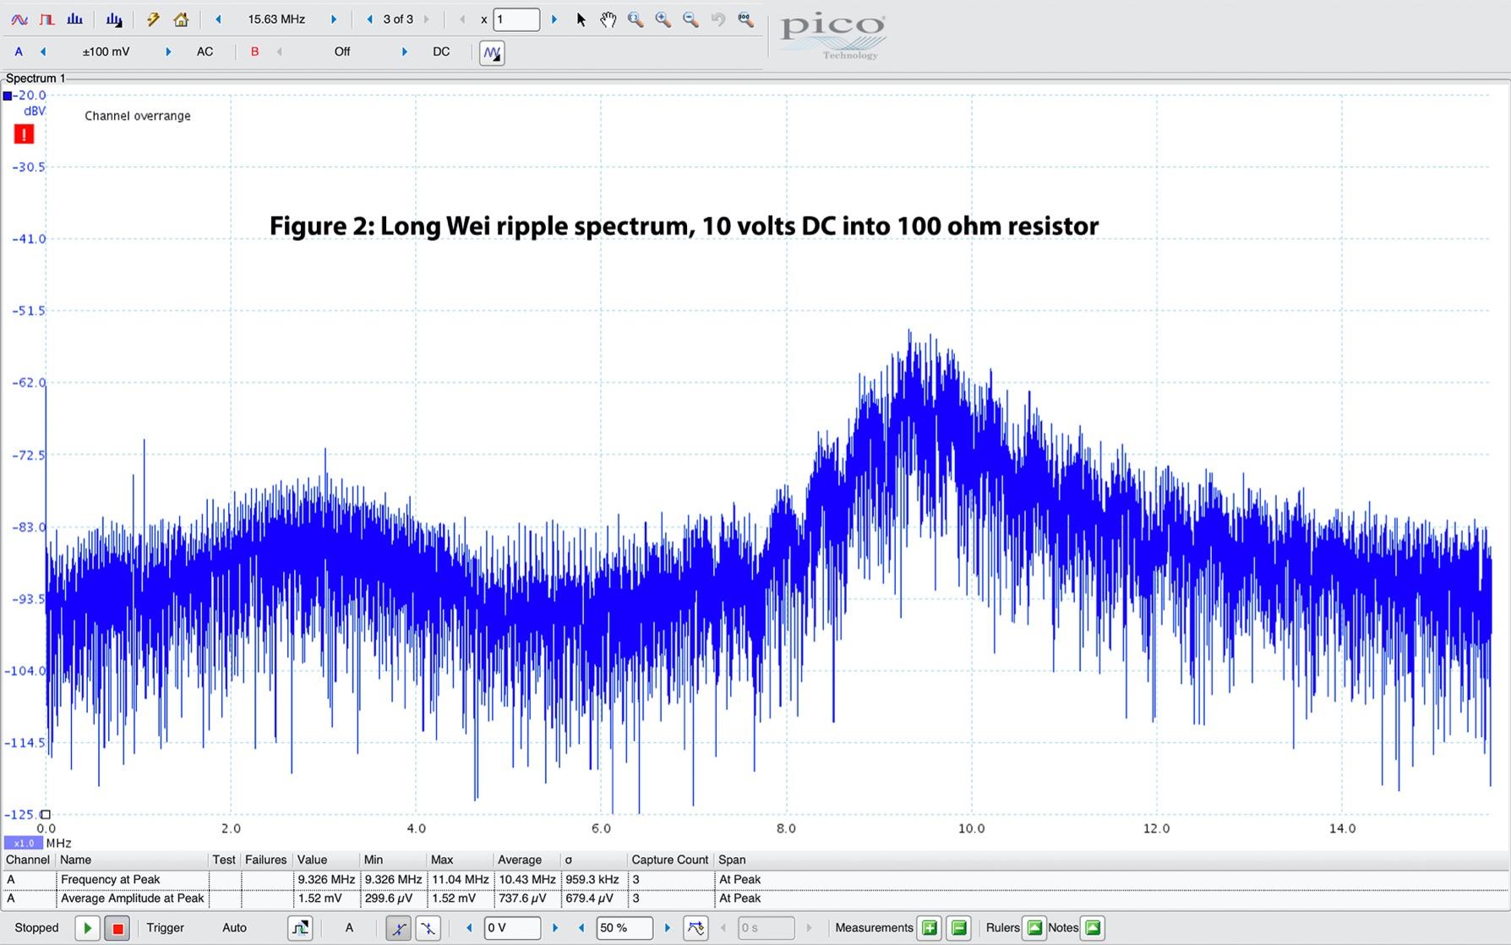Open the ±100 mV range dropdown
The width and height of the screenshot is (1511, 945).
pyautogui.click(x=106, y=52)
